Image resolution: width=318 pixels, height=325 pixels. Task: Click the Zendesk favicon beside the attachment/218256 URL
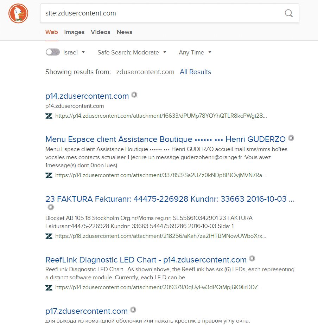point(49,236)
